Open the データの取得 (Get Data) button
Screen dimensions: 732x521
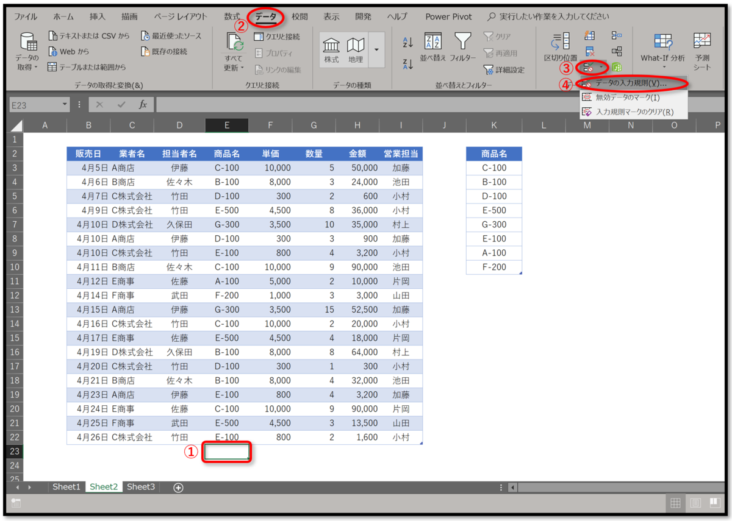coord(27,51)
